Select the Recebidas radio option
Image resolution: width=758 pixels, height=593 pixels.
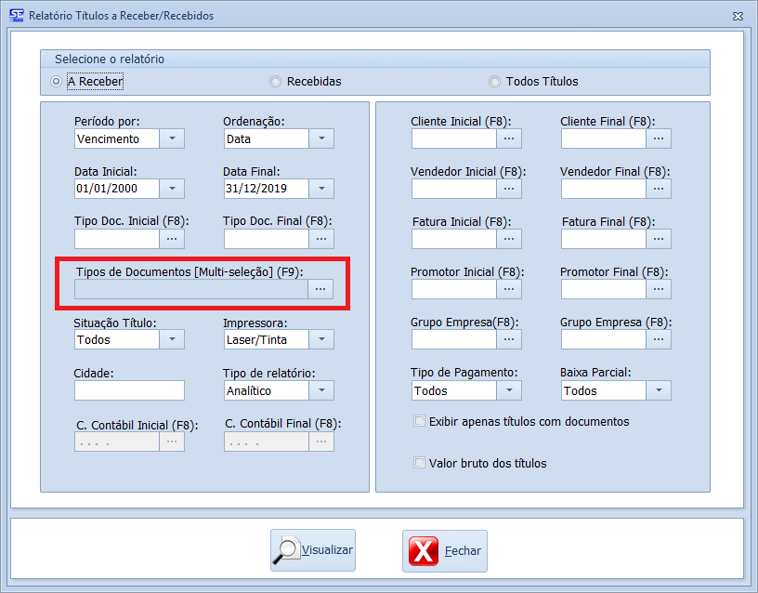[x=276, y=82]
